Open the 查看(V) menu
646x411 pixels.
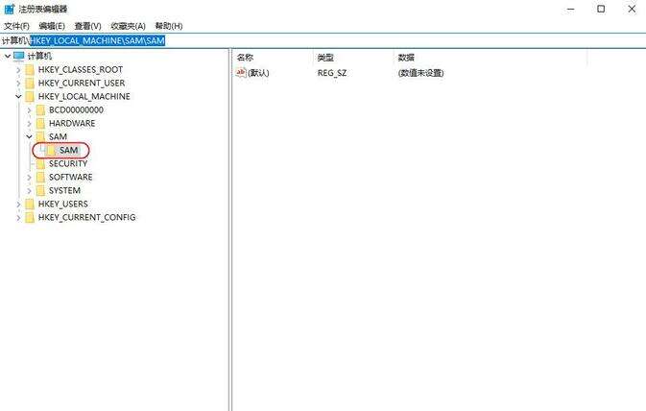point(87,26)
